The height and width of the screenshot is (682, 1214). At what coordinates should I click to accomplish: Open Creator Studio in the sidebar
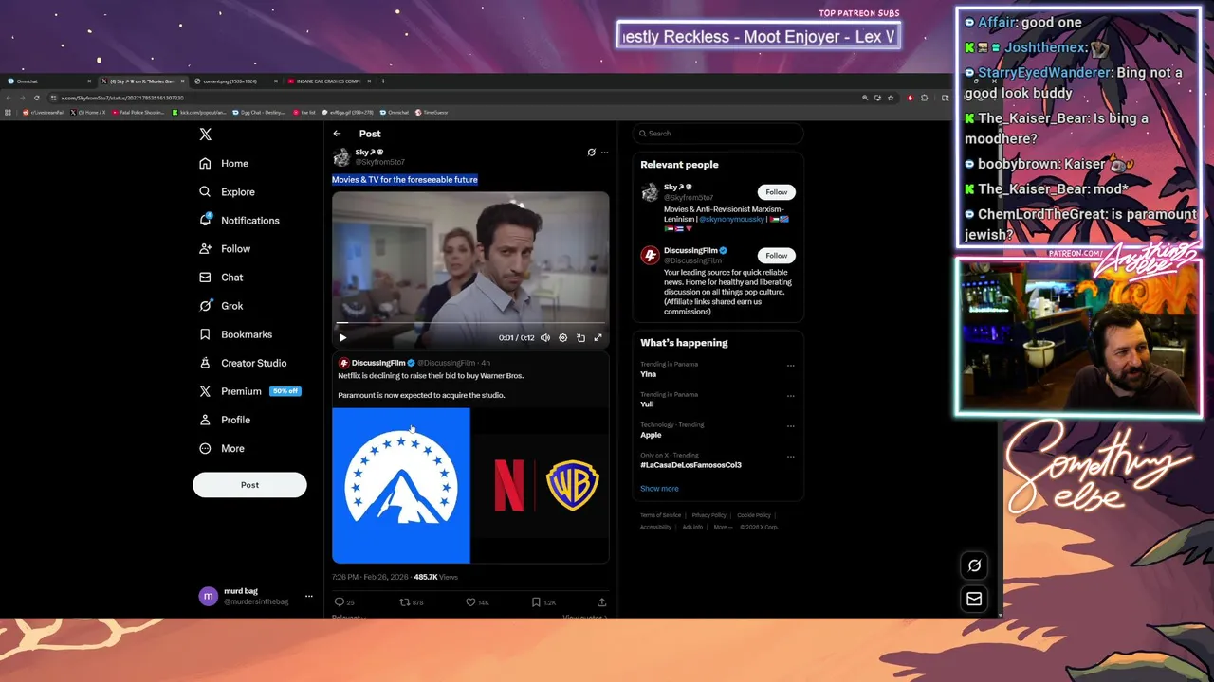coord(243,362)
